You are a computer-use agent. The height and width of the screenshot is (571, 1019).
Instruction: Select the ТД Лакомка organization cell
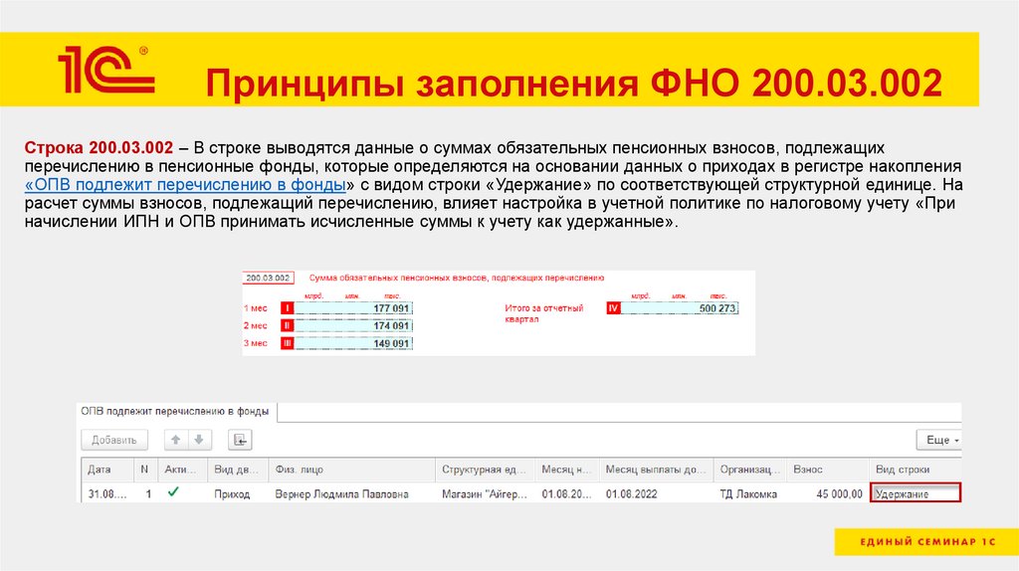coord(750,493)
